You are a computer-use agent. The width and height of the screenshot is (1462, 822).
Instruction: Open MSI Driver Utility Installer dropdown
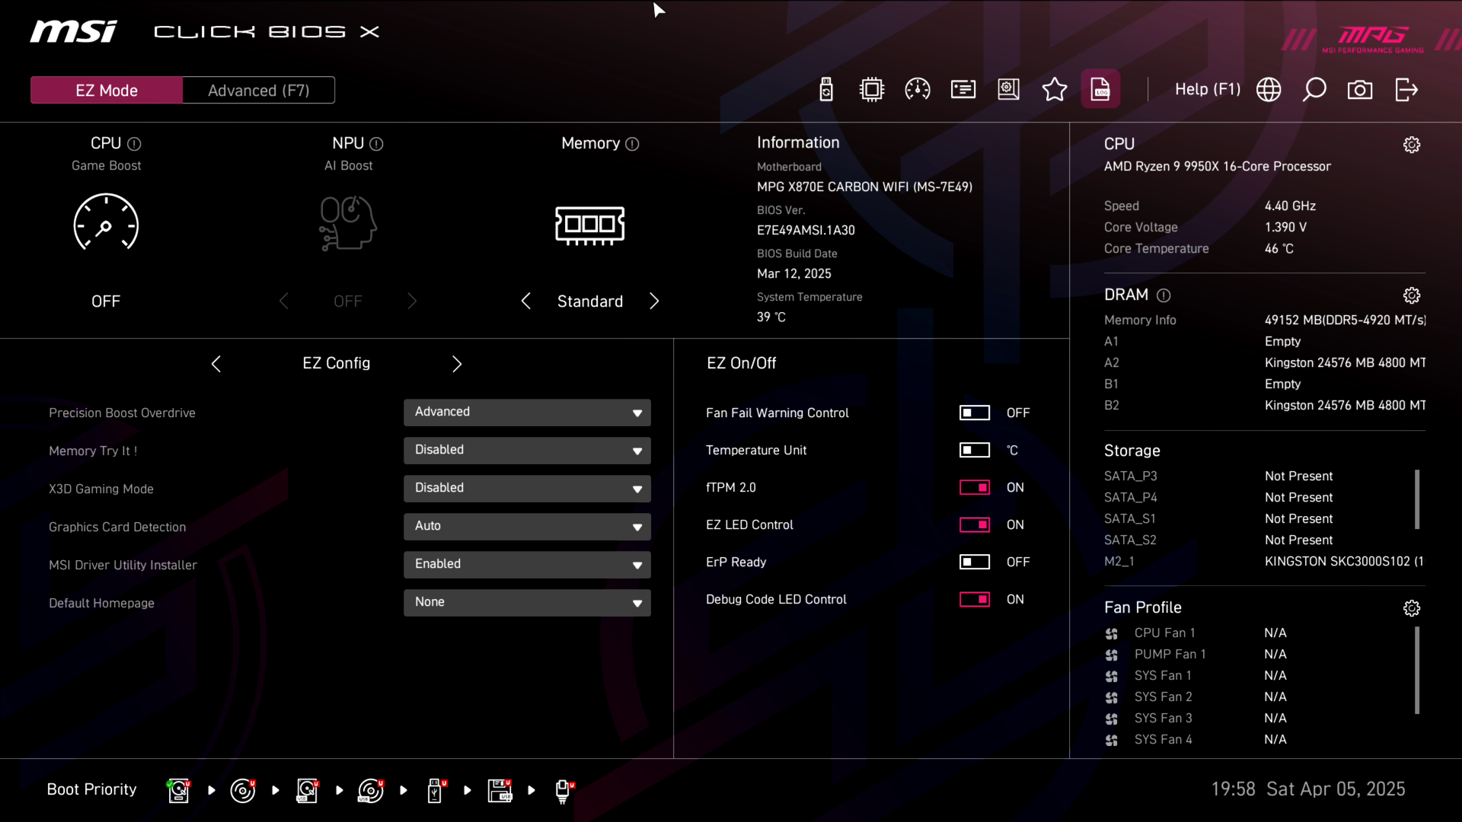(x=527, y=565)
